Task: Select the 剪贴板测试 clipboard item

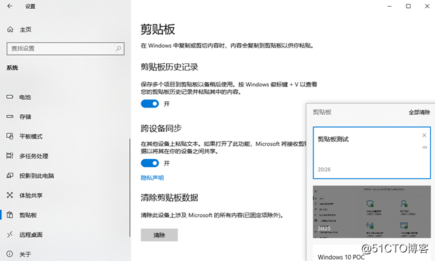Action: [x=372, y=152]
